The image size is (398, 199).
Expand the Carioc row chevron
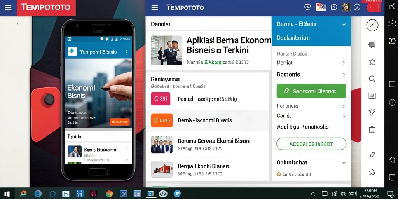coord(344,116)
